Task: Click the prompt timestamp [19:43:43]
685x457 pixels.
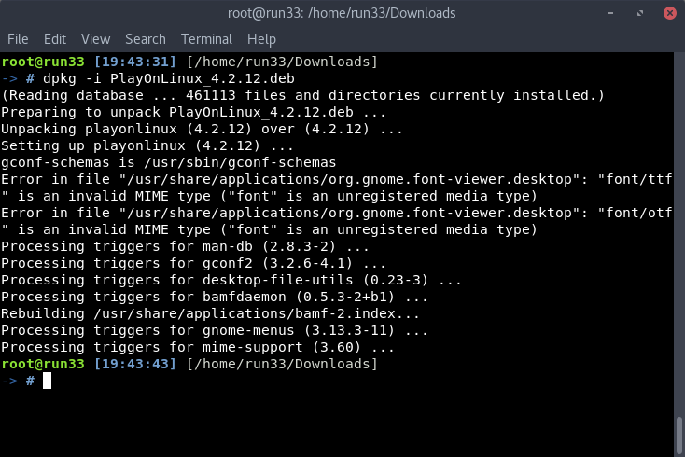Action: coord(135,364)
